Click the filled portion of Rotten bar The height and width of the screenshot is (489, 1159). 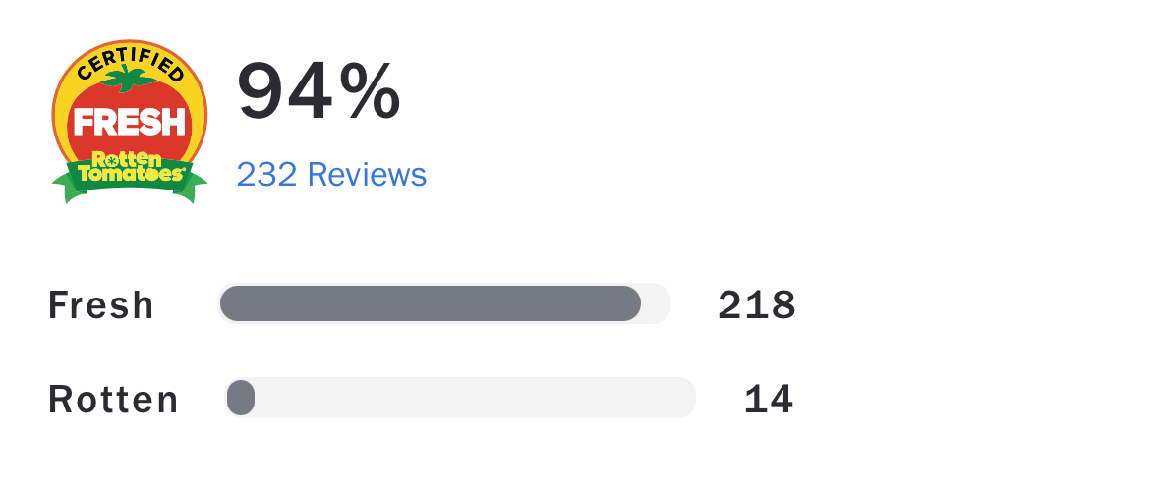click(x=241, y=398)
